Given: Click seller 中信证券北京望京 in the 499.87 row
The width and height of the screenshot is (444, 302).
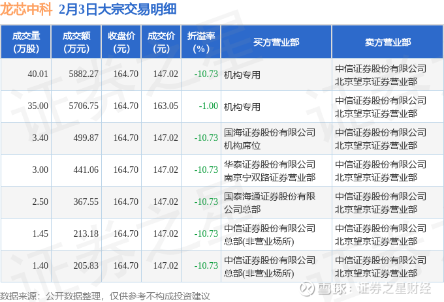Looking at the screenshot, I should [381, 139].
